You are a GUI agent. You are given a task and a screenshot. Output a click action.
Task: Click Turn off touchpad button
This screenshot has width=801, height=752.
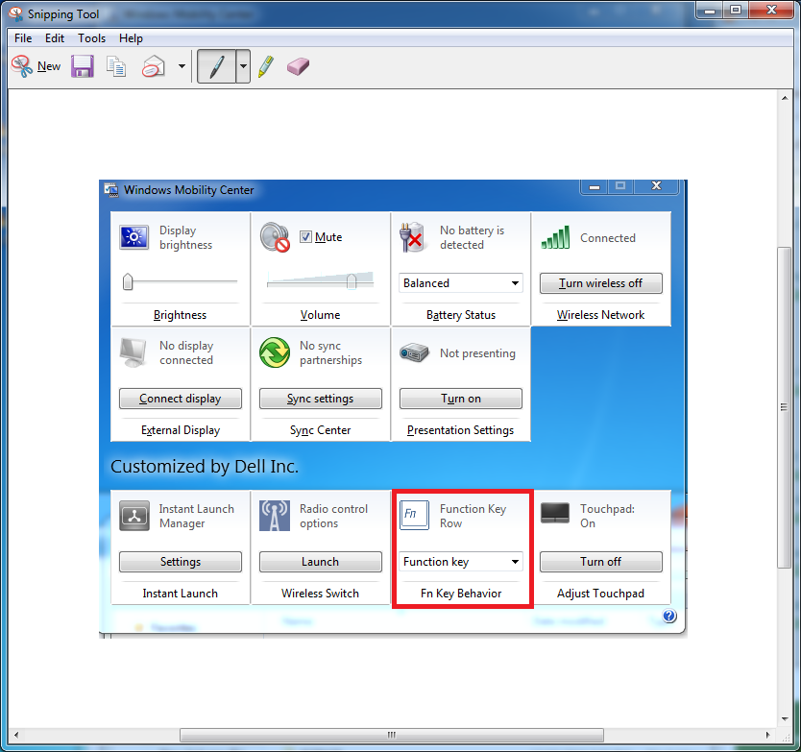[601, 562]
